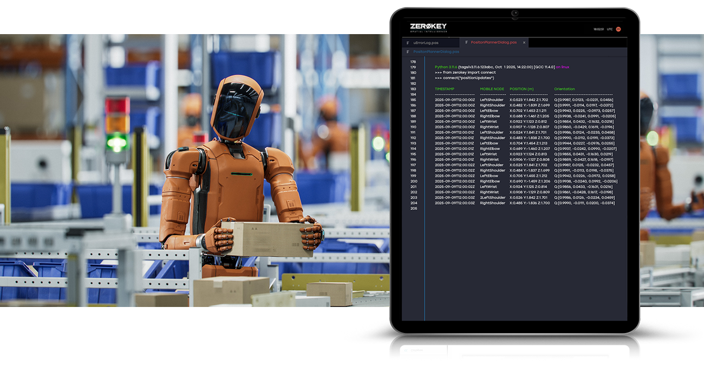Click the file icon on the active PositonPlannerDialog.pas tab

(x=466, y=42)
